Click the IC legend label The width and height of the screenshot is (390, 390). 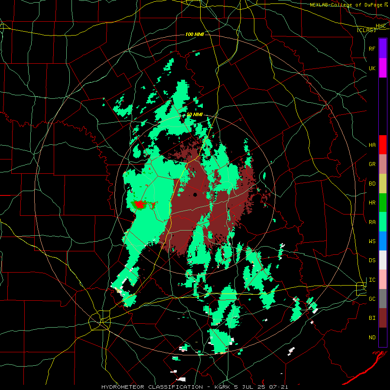tap(372, 280)
